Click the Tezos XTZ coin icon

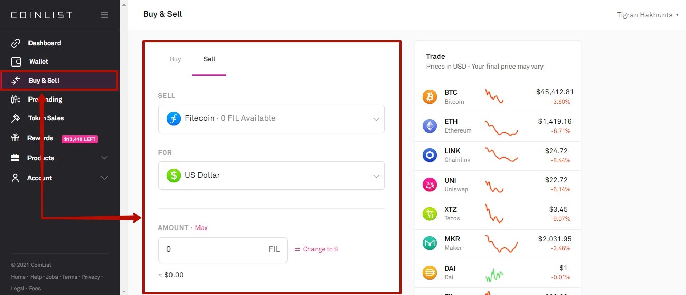pyautogui.click(x=430, y=214)
